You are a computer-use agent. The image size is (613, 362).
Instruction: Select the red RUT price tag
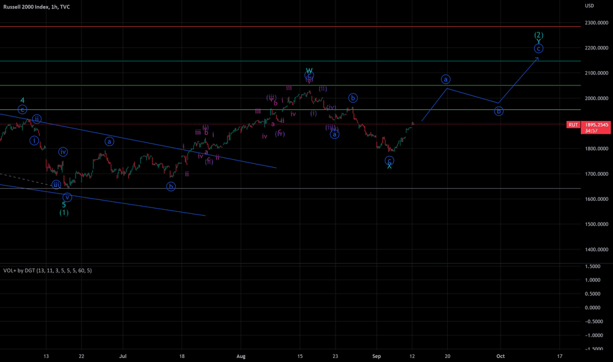(x=573, y=124)
